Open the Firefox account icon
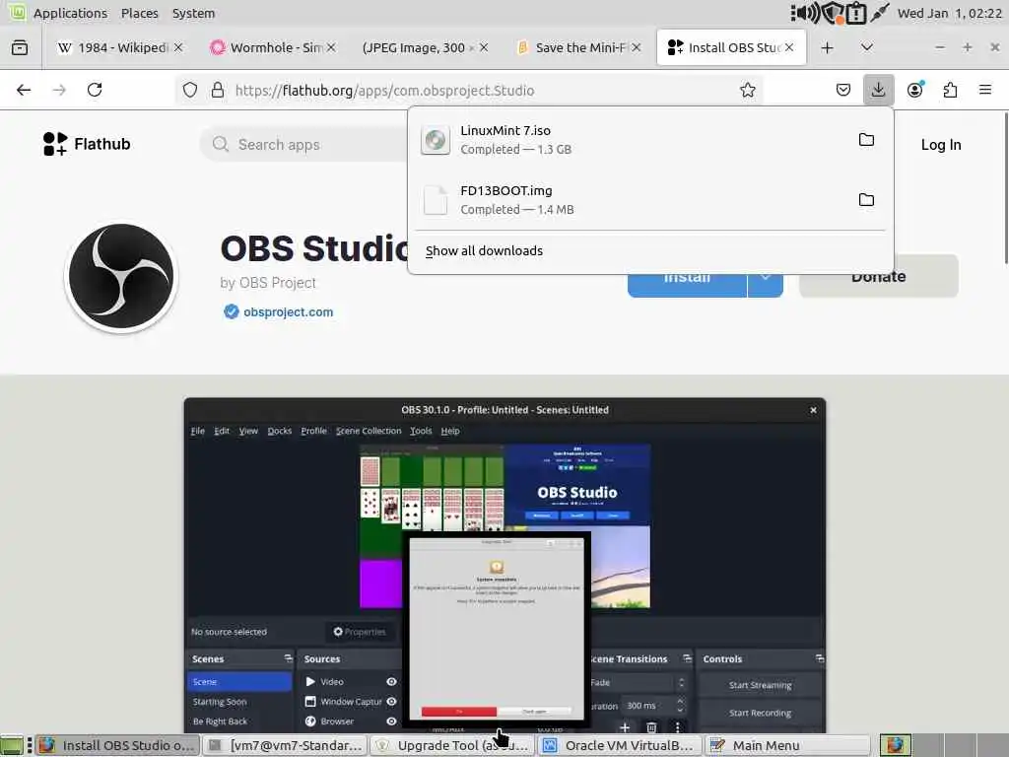1009x757 pixels. point(914,90)
